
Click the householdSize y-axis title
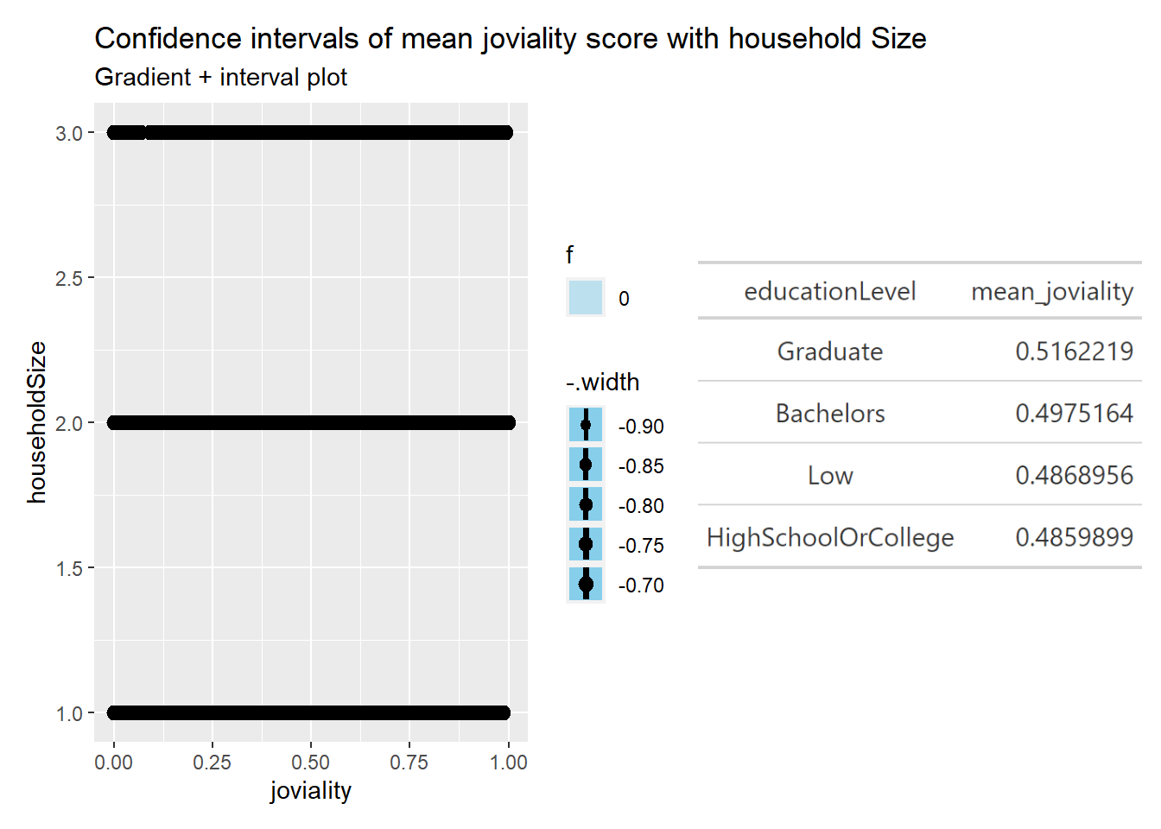[x=37, y=422]
